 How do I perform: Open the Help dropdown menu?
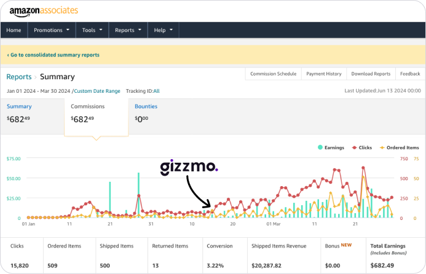point(163,30)
